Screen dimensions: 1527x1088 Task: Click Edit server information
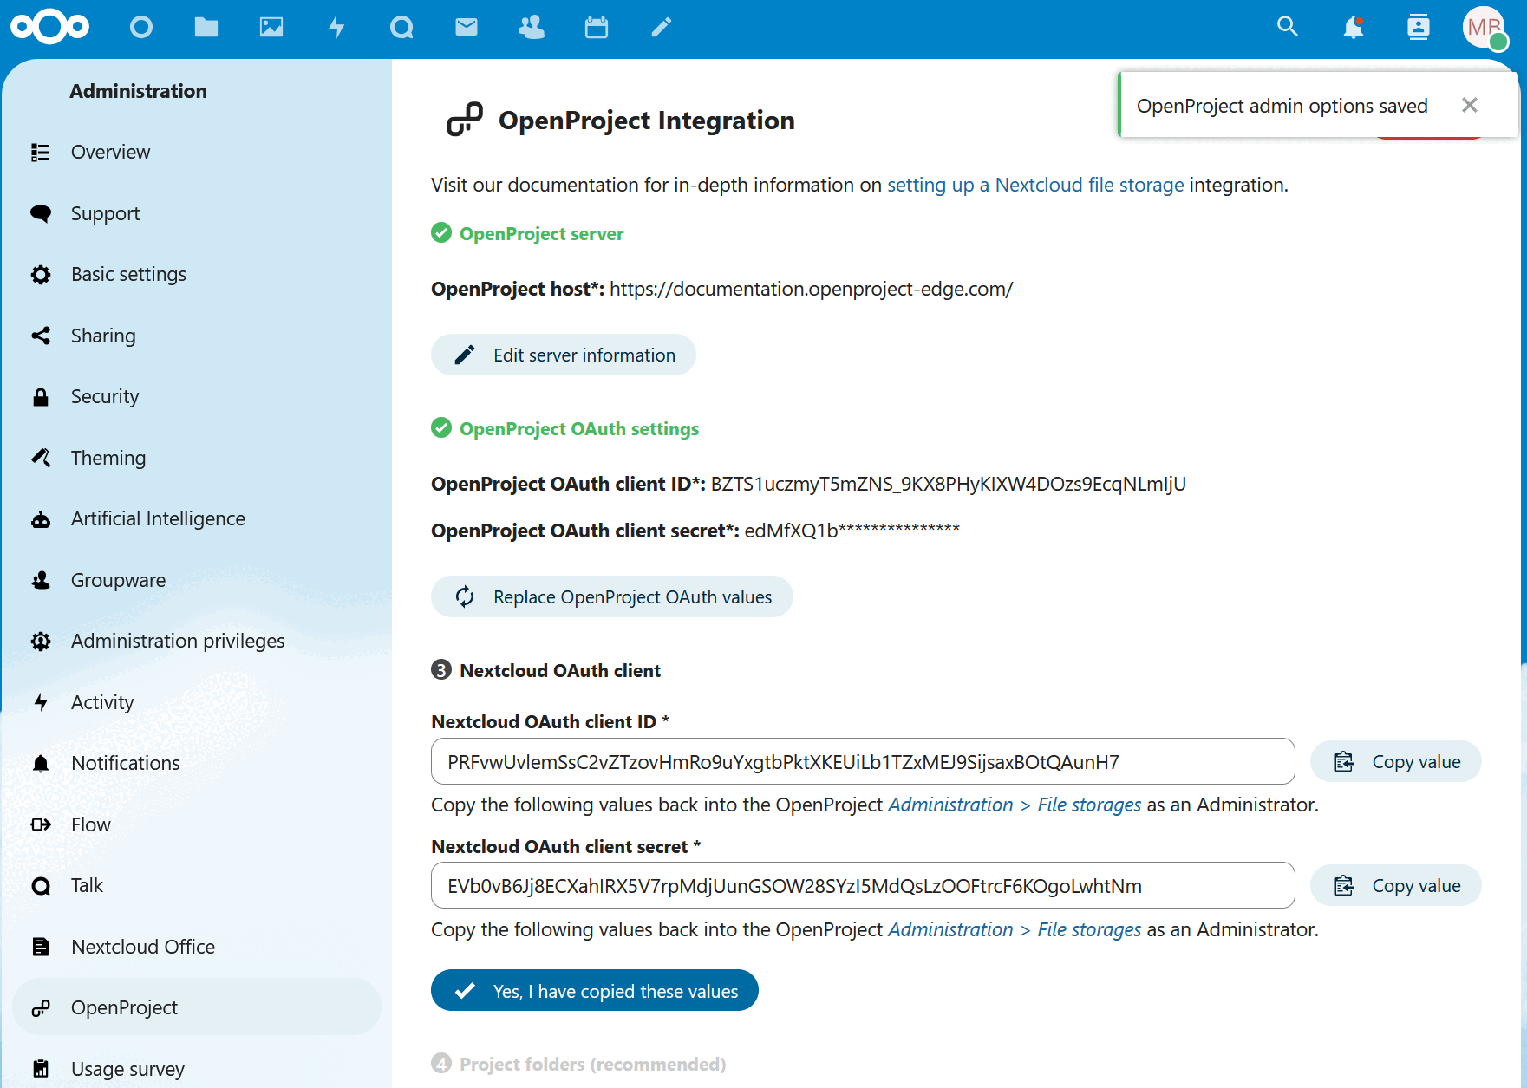563,355
